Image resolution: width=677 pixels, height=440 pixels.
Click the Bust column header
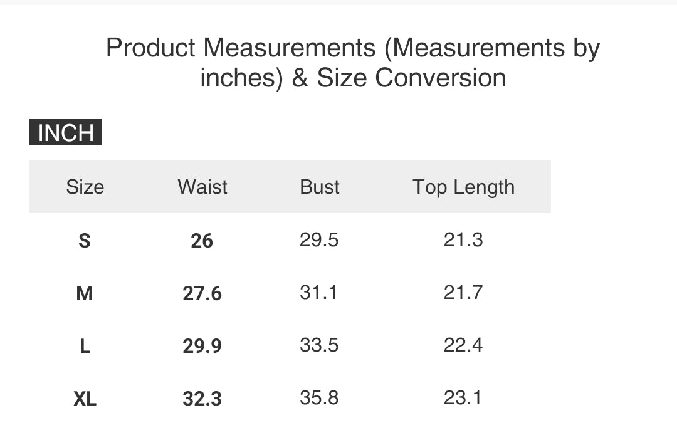[320, 187]
